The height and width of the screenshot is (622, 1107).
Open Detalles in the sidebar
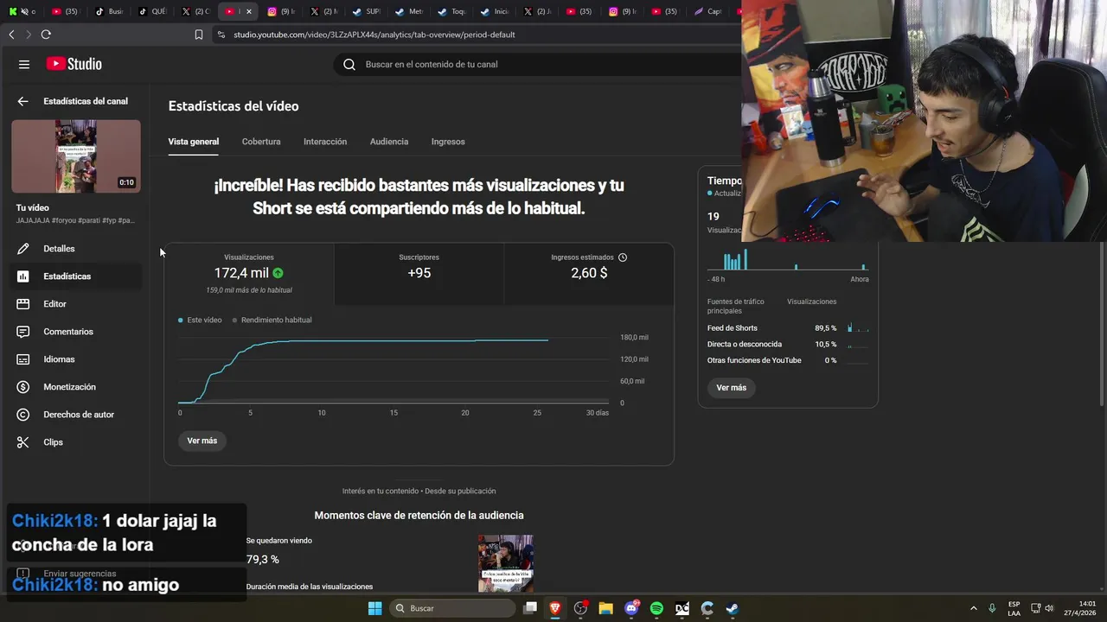75,249
